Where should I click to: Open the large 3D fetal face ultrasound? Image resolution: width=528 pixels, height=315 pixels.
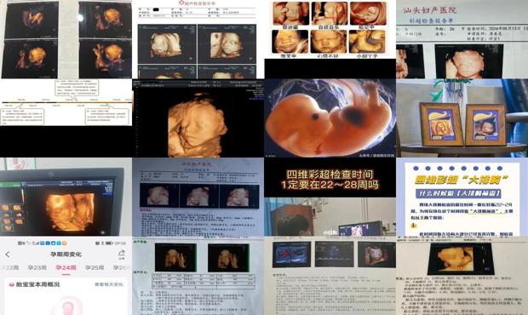[x=198, y=118]
